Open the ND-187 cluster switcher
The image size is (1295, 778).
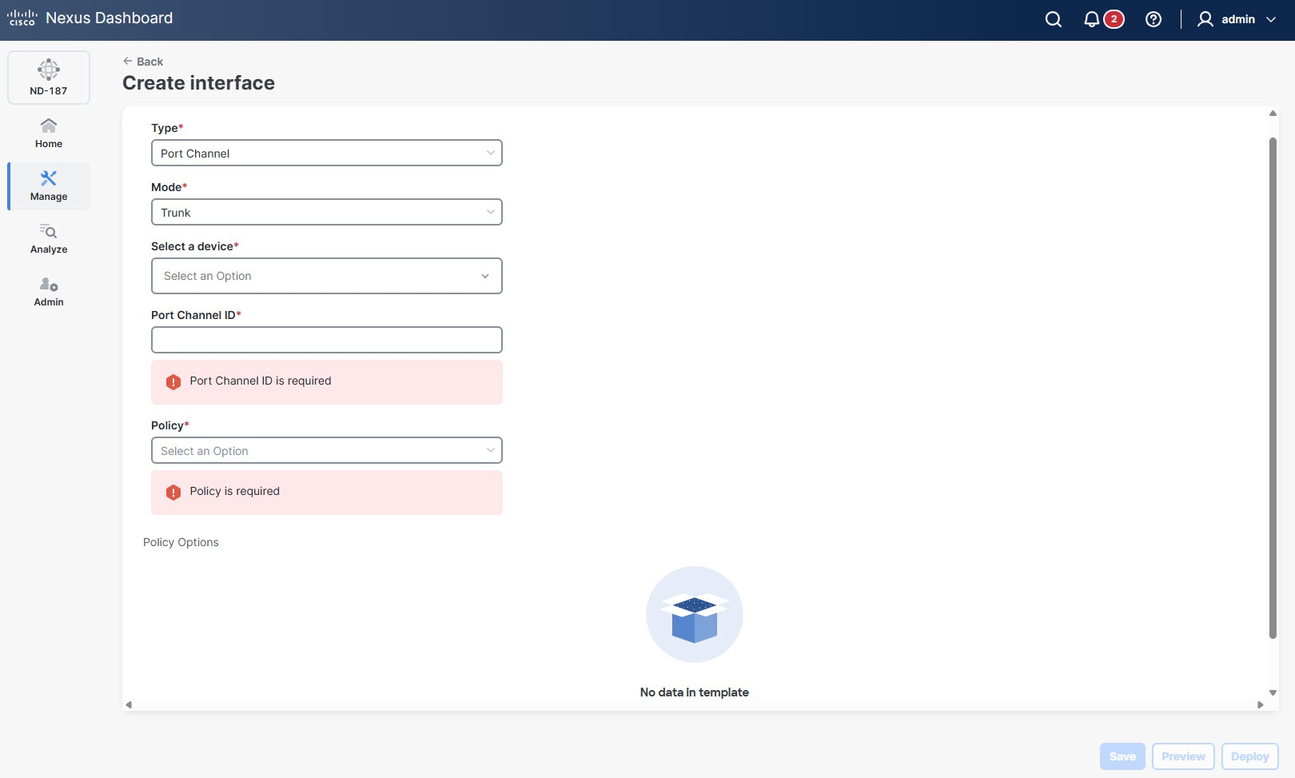pos(49,78)
